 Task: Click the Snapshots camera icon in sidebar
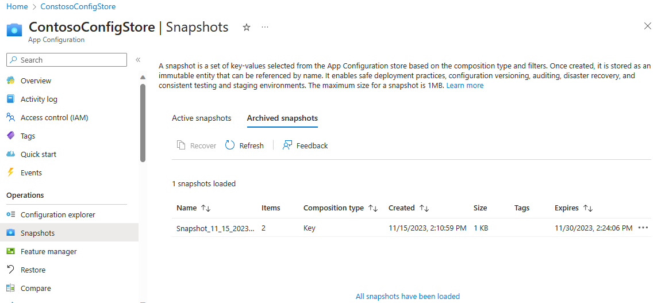pyautogui.click(x=11, y=233)
